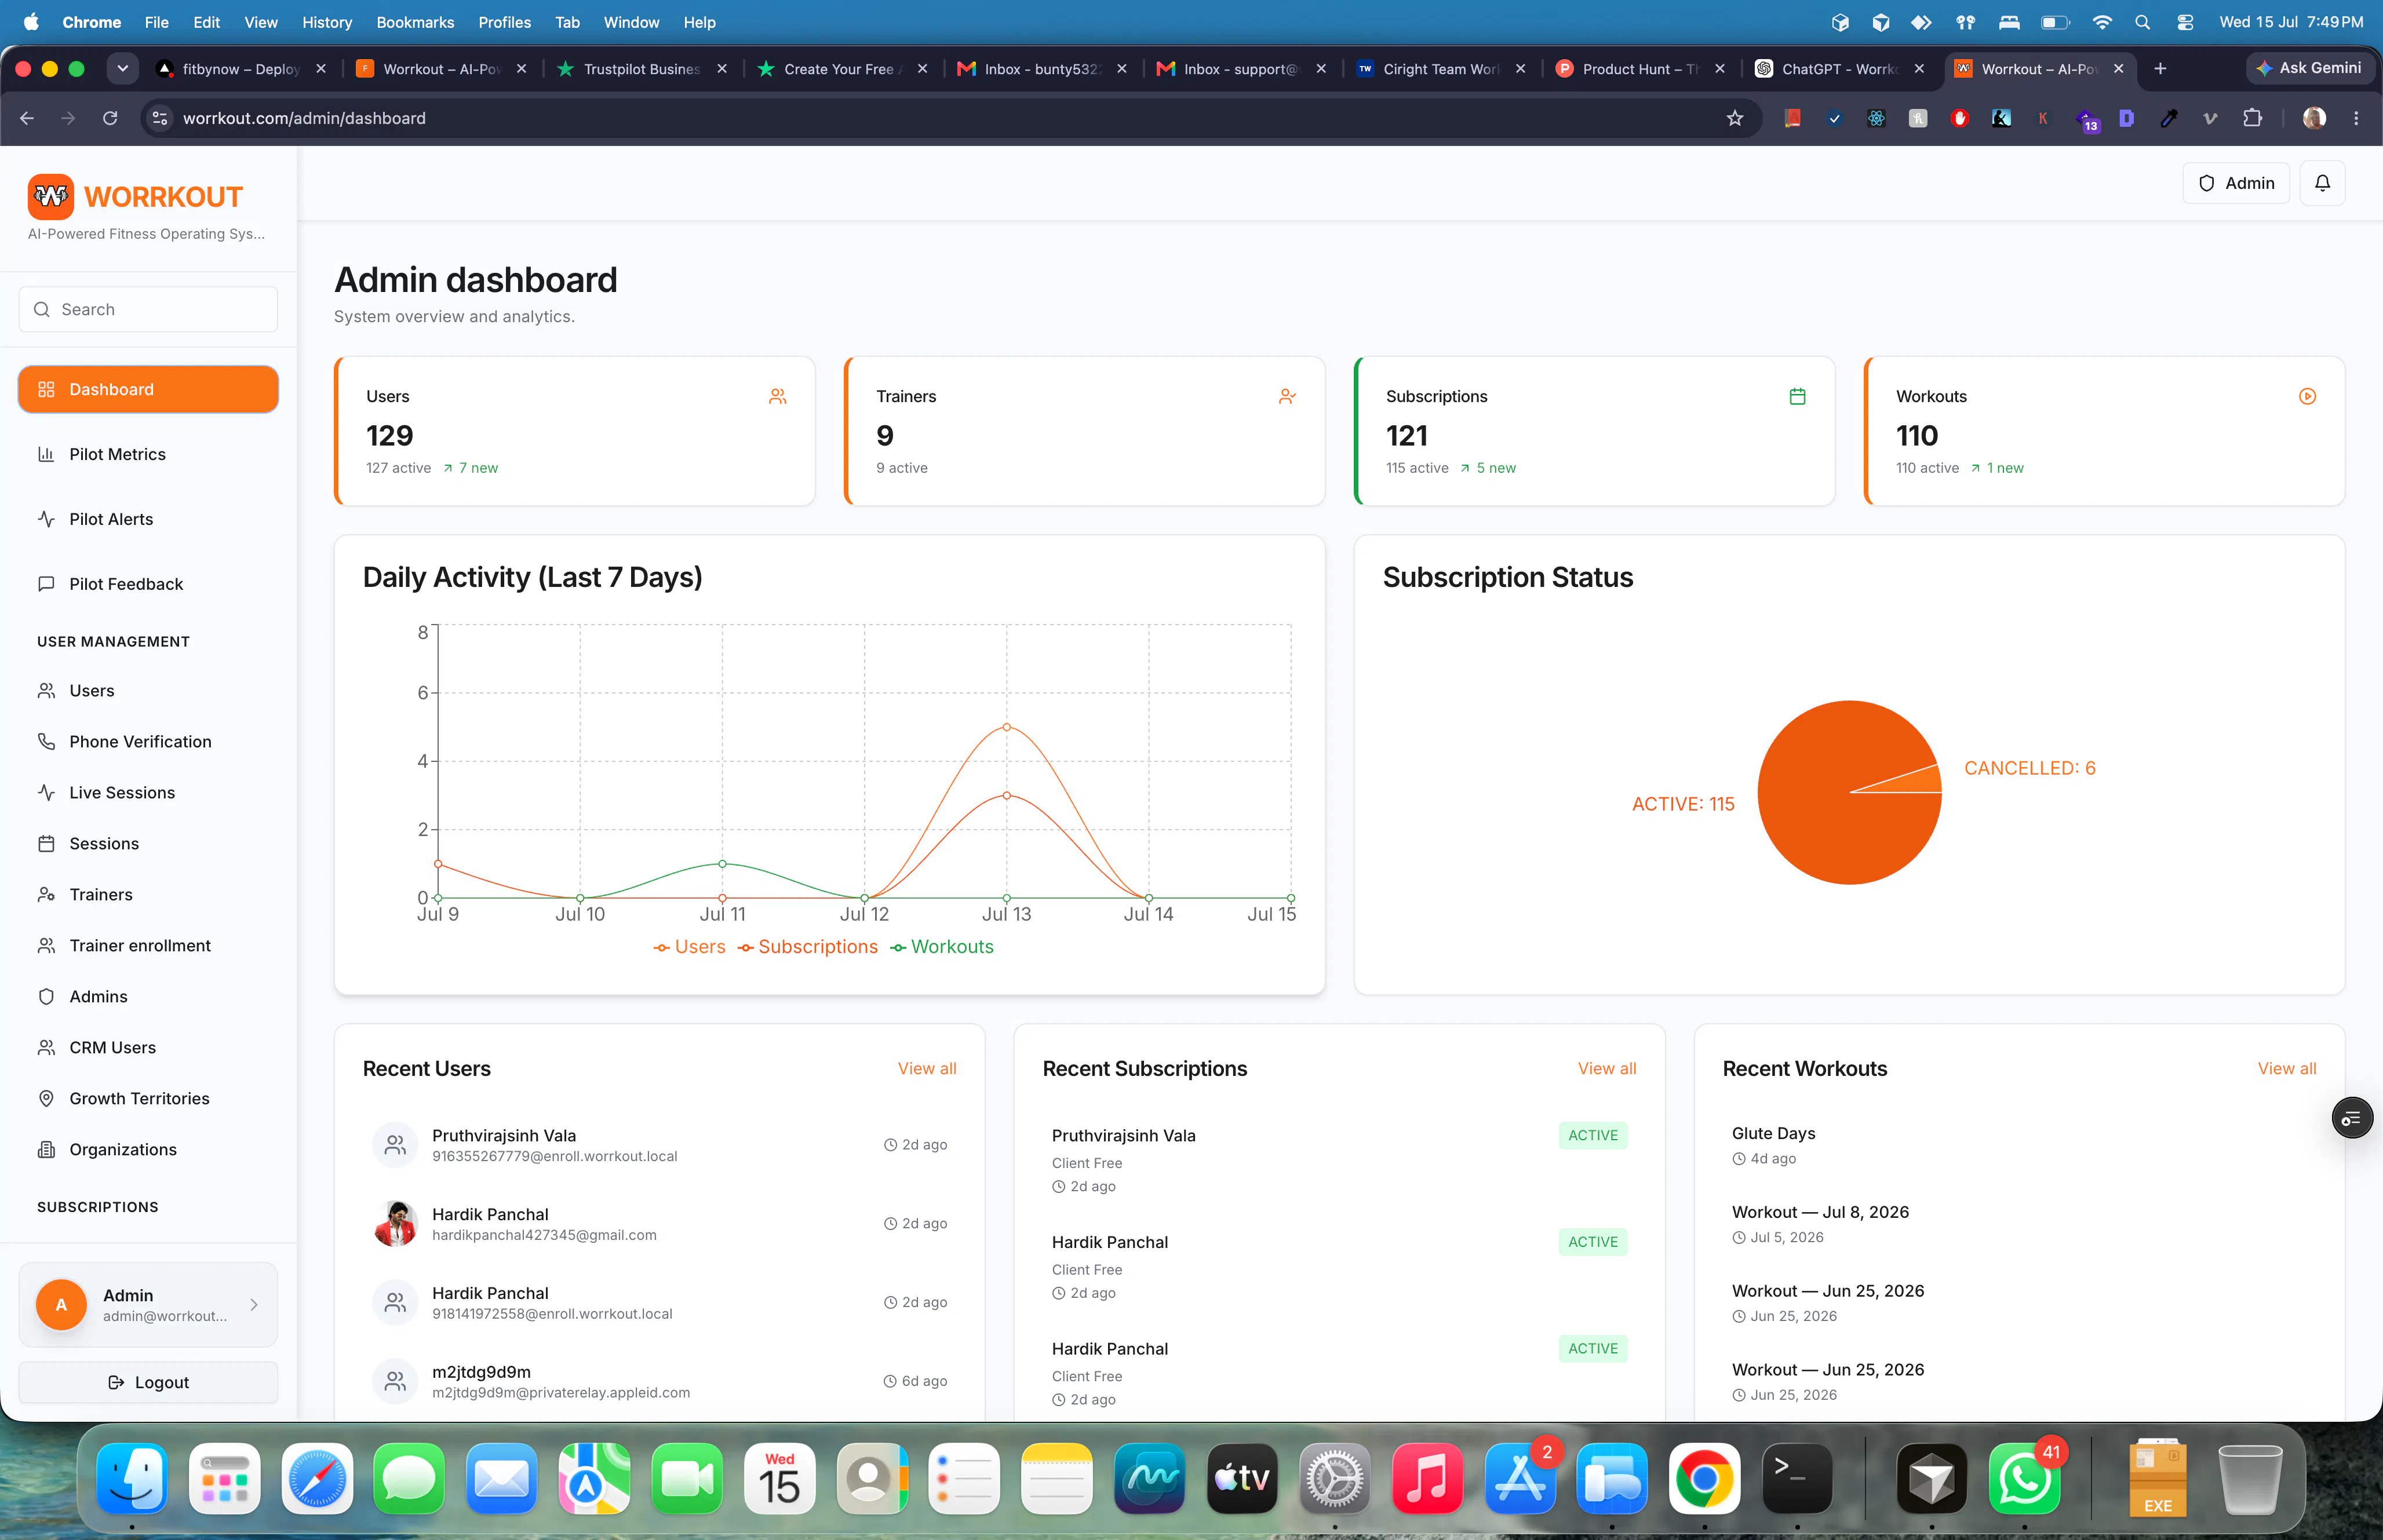Open Trainers in sidebar
The width and height of the screenshot is (2383, 1540).
click(x=148, y=894)
